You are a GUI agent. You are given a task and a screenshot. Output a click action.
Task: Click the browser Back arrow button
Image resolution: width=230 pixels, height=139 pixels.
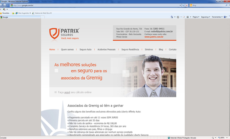[x=1, y=5]
